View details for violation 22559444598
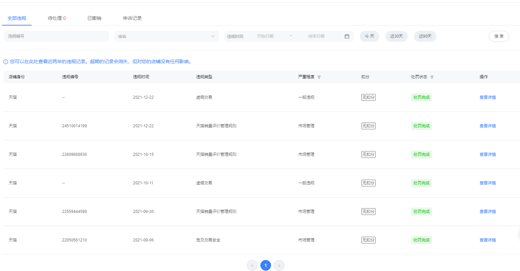The width and height of the screenshot is (520, 271). [x=488, y=212]
